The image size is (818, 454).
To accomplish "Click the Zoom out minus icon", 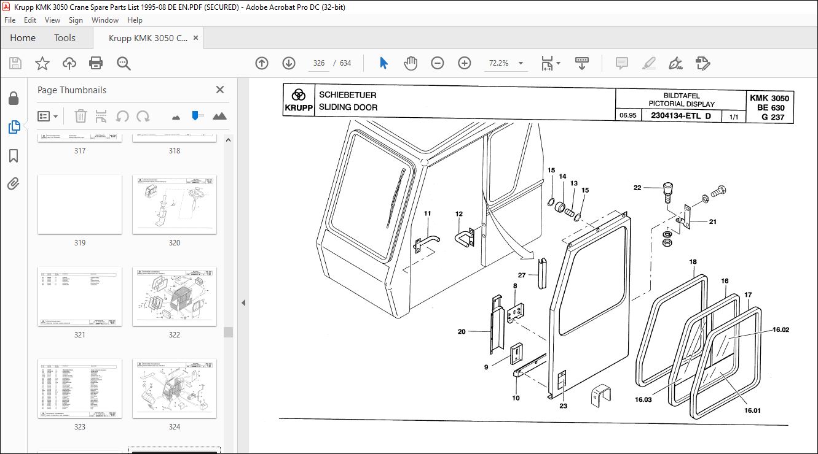I will point(438,63).
